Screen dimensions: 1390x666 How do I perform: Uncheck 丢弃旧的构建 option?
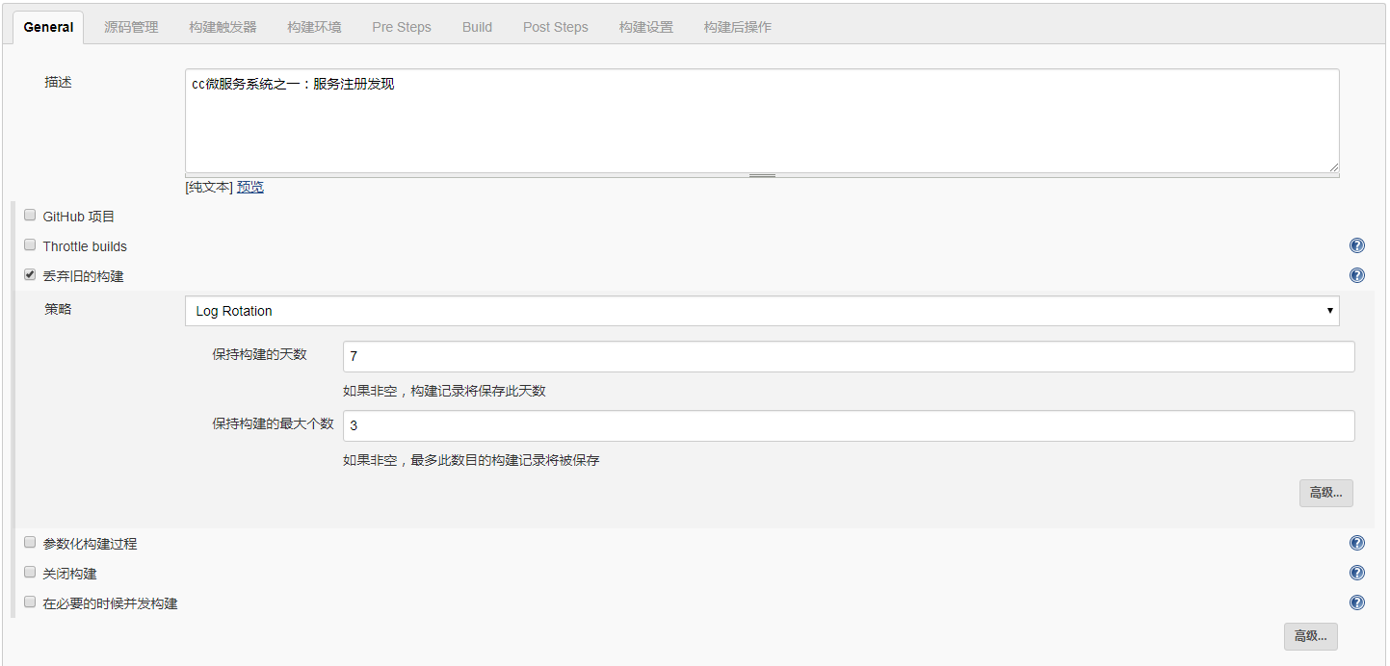tap(30, 275)
